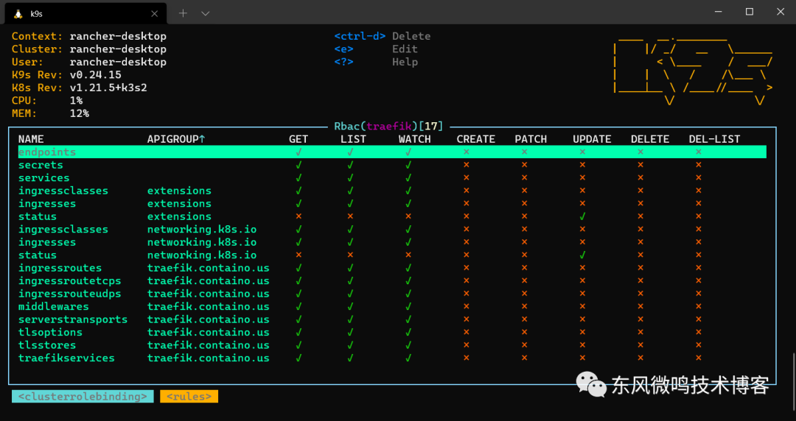Image resolution: width=796 pixels, height=421 pixels.
Task: Select the secrets row
Action: pos(392,165)
